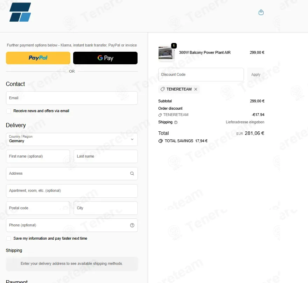The width and height of the screenshot is (308, 283).
Task: Click the Contact section heading
Action: tap(15, 84)
